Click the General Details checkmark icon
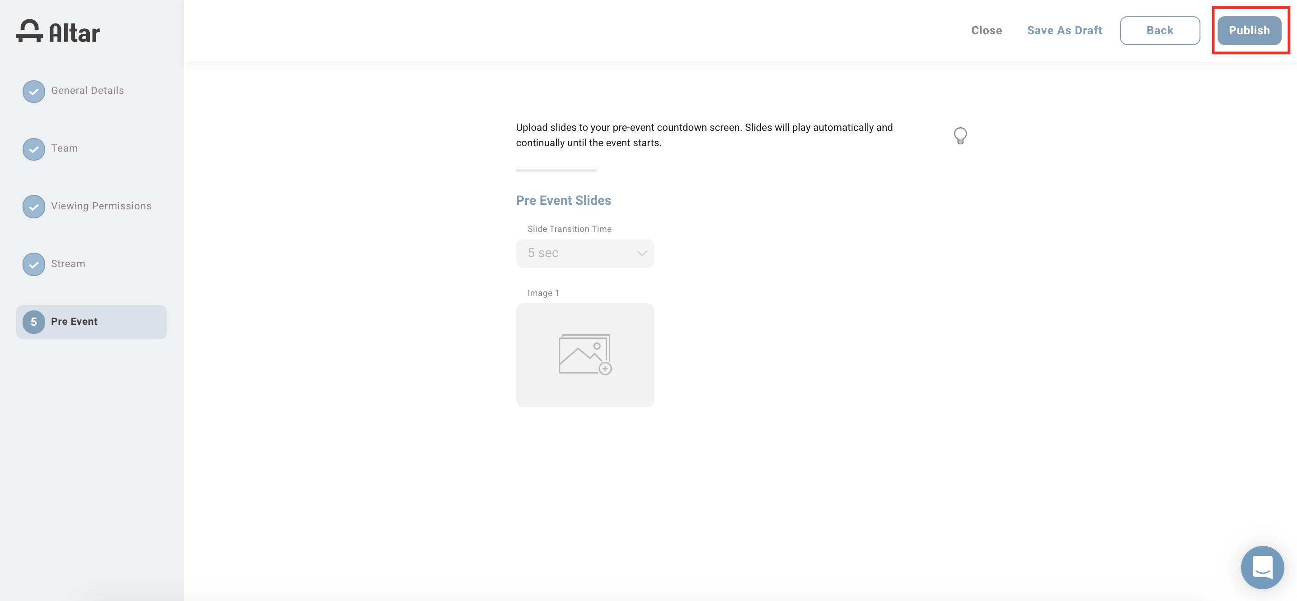 coord(34,92)
